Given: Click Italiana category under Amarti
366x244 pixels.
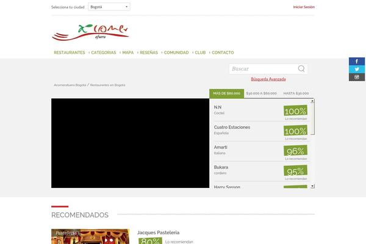Looking at the screenshot, I should (220, 153).
